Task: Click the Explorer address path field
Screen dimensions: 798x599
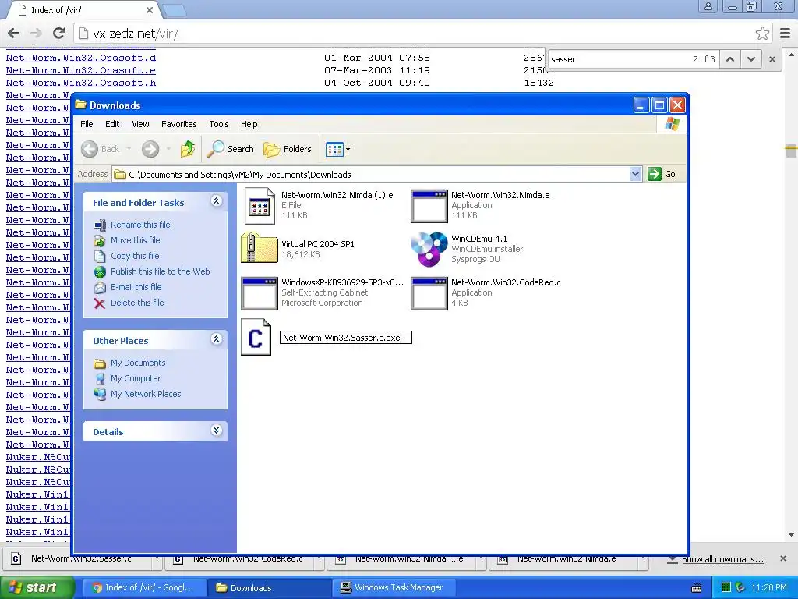Action: tap(372, 174)
